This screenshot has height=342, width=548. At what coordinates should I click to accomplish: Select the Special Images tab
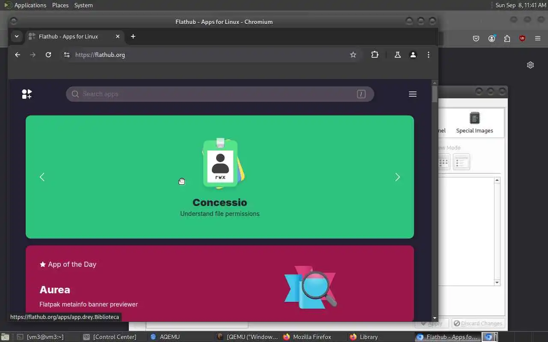[x=474, y=123]
